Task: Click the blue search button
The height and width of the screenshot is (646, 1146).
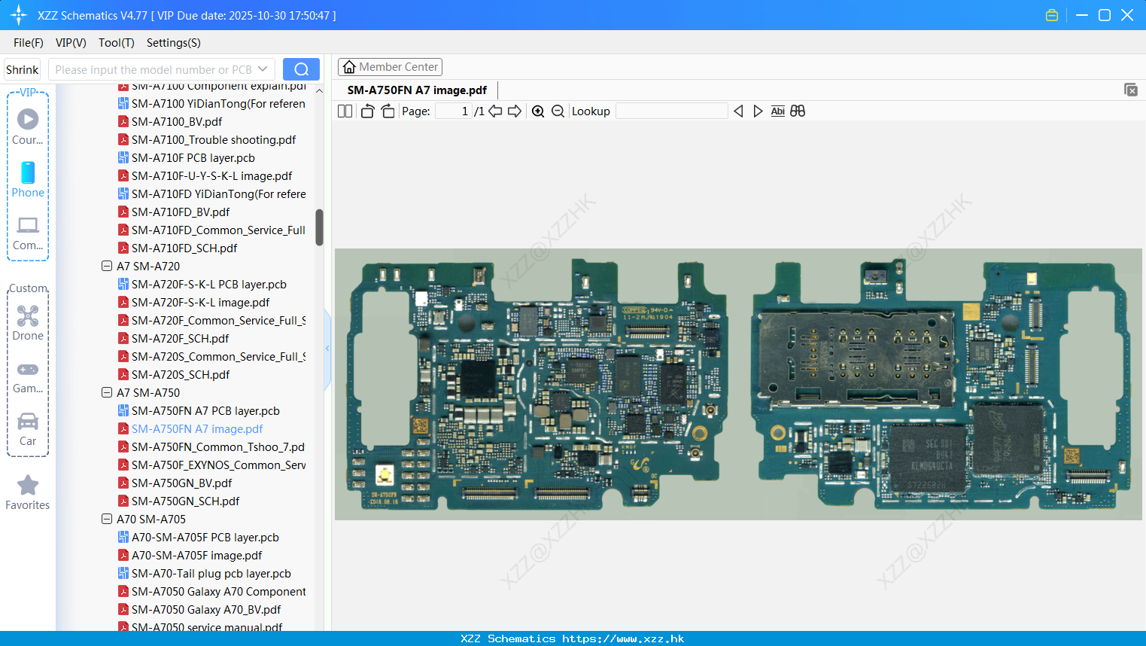Action: coord(301,69)
